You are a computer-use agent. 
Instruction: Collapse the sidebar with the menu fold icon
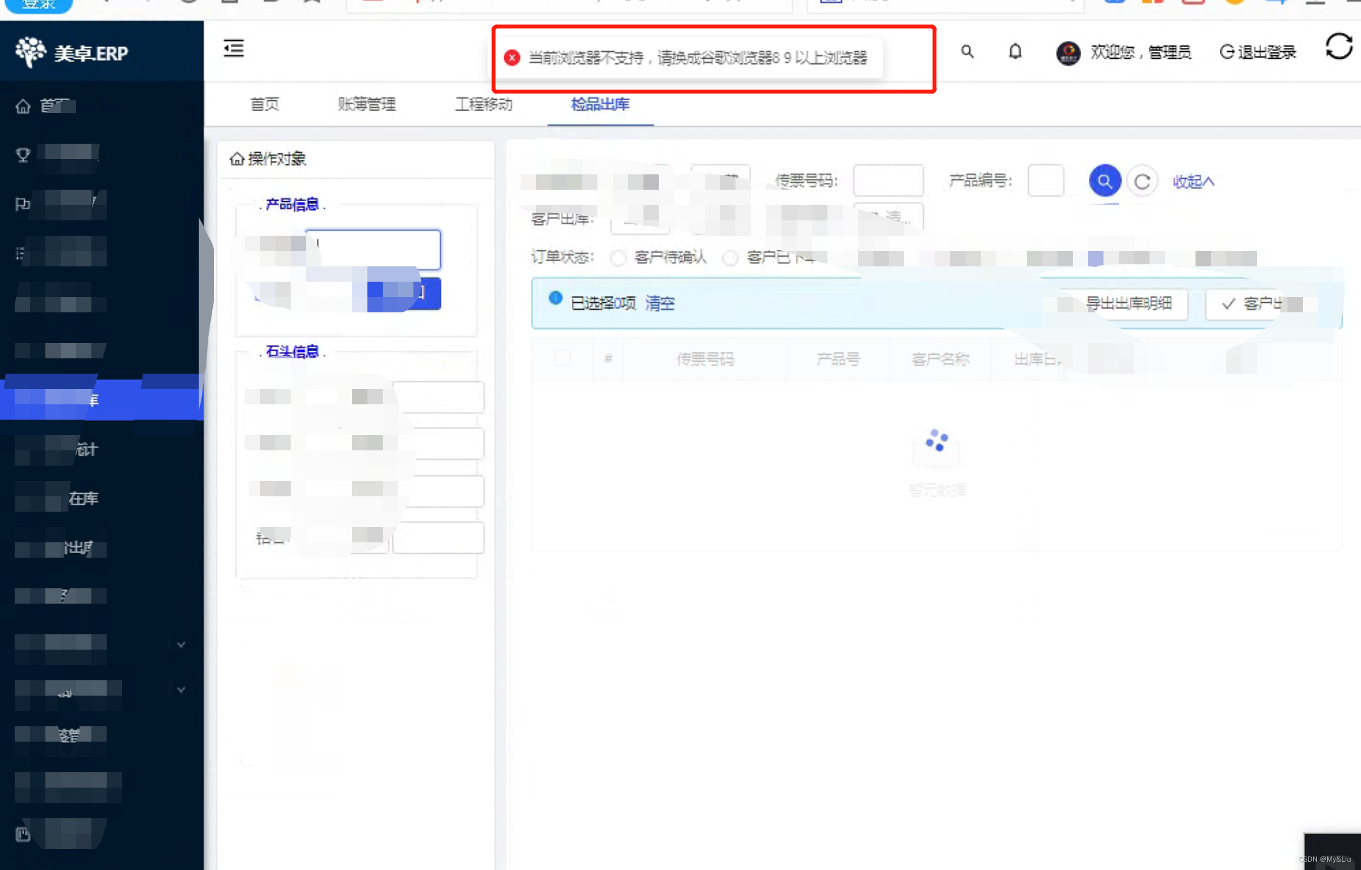point(233,49)
